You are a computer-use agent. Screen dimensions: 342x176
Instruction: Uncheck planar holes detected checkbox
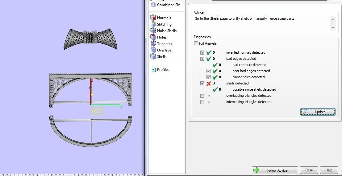[208, 77]
